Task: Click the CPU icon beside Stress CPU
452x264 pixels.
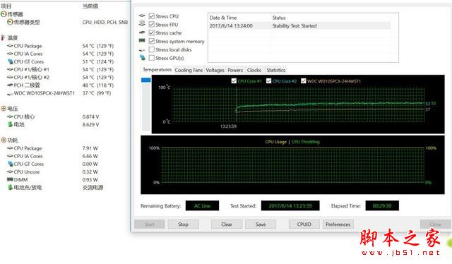Action: [x=142, y=16]
